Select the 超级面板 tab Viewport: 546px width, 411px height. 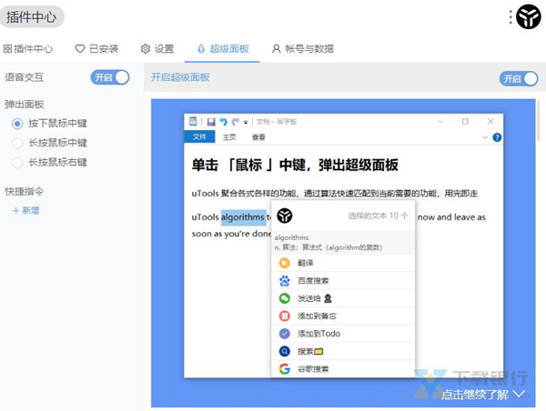[223, 49]
